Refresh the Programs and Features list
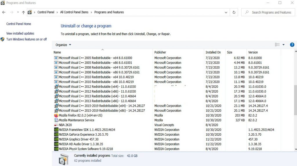 [234, 12]
